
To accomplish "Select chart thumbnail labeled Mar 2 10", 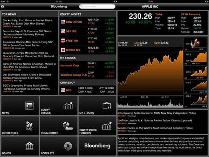I will [x=196, y=58].
